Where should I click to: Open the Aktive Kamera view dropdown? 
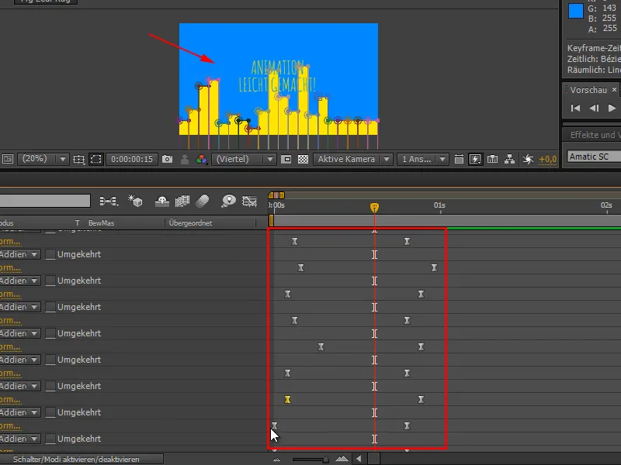[x=353, y=159]
